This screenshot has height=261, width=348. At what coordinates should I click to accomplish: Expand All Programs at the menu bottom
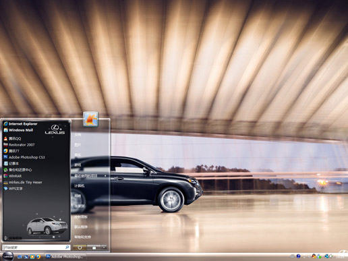(13, 237)
